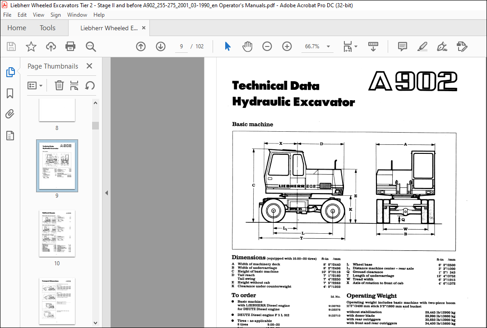Open the Layers/content page panel icon
Screen dimensions: 487x328
tap(10, 135)
